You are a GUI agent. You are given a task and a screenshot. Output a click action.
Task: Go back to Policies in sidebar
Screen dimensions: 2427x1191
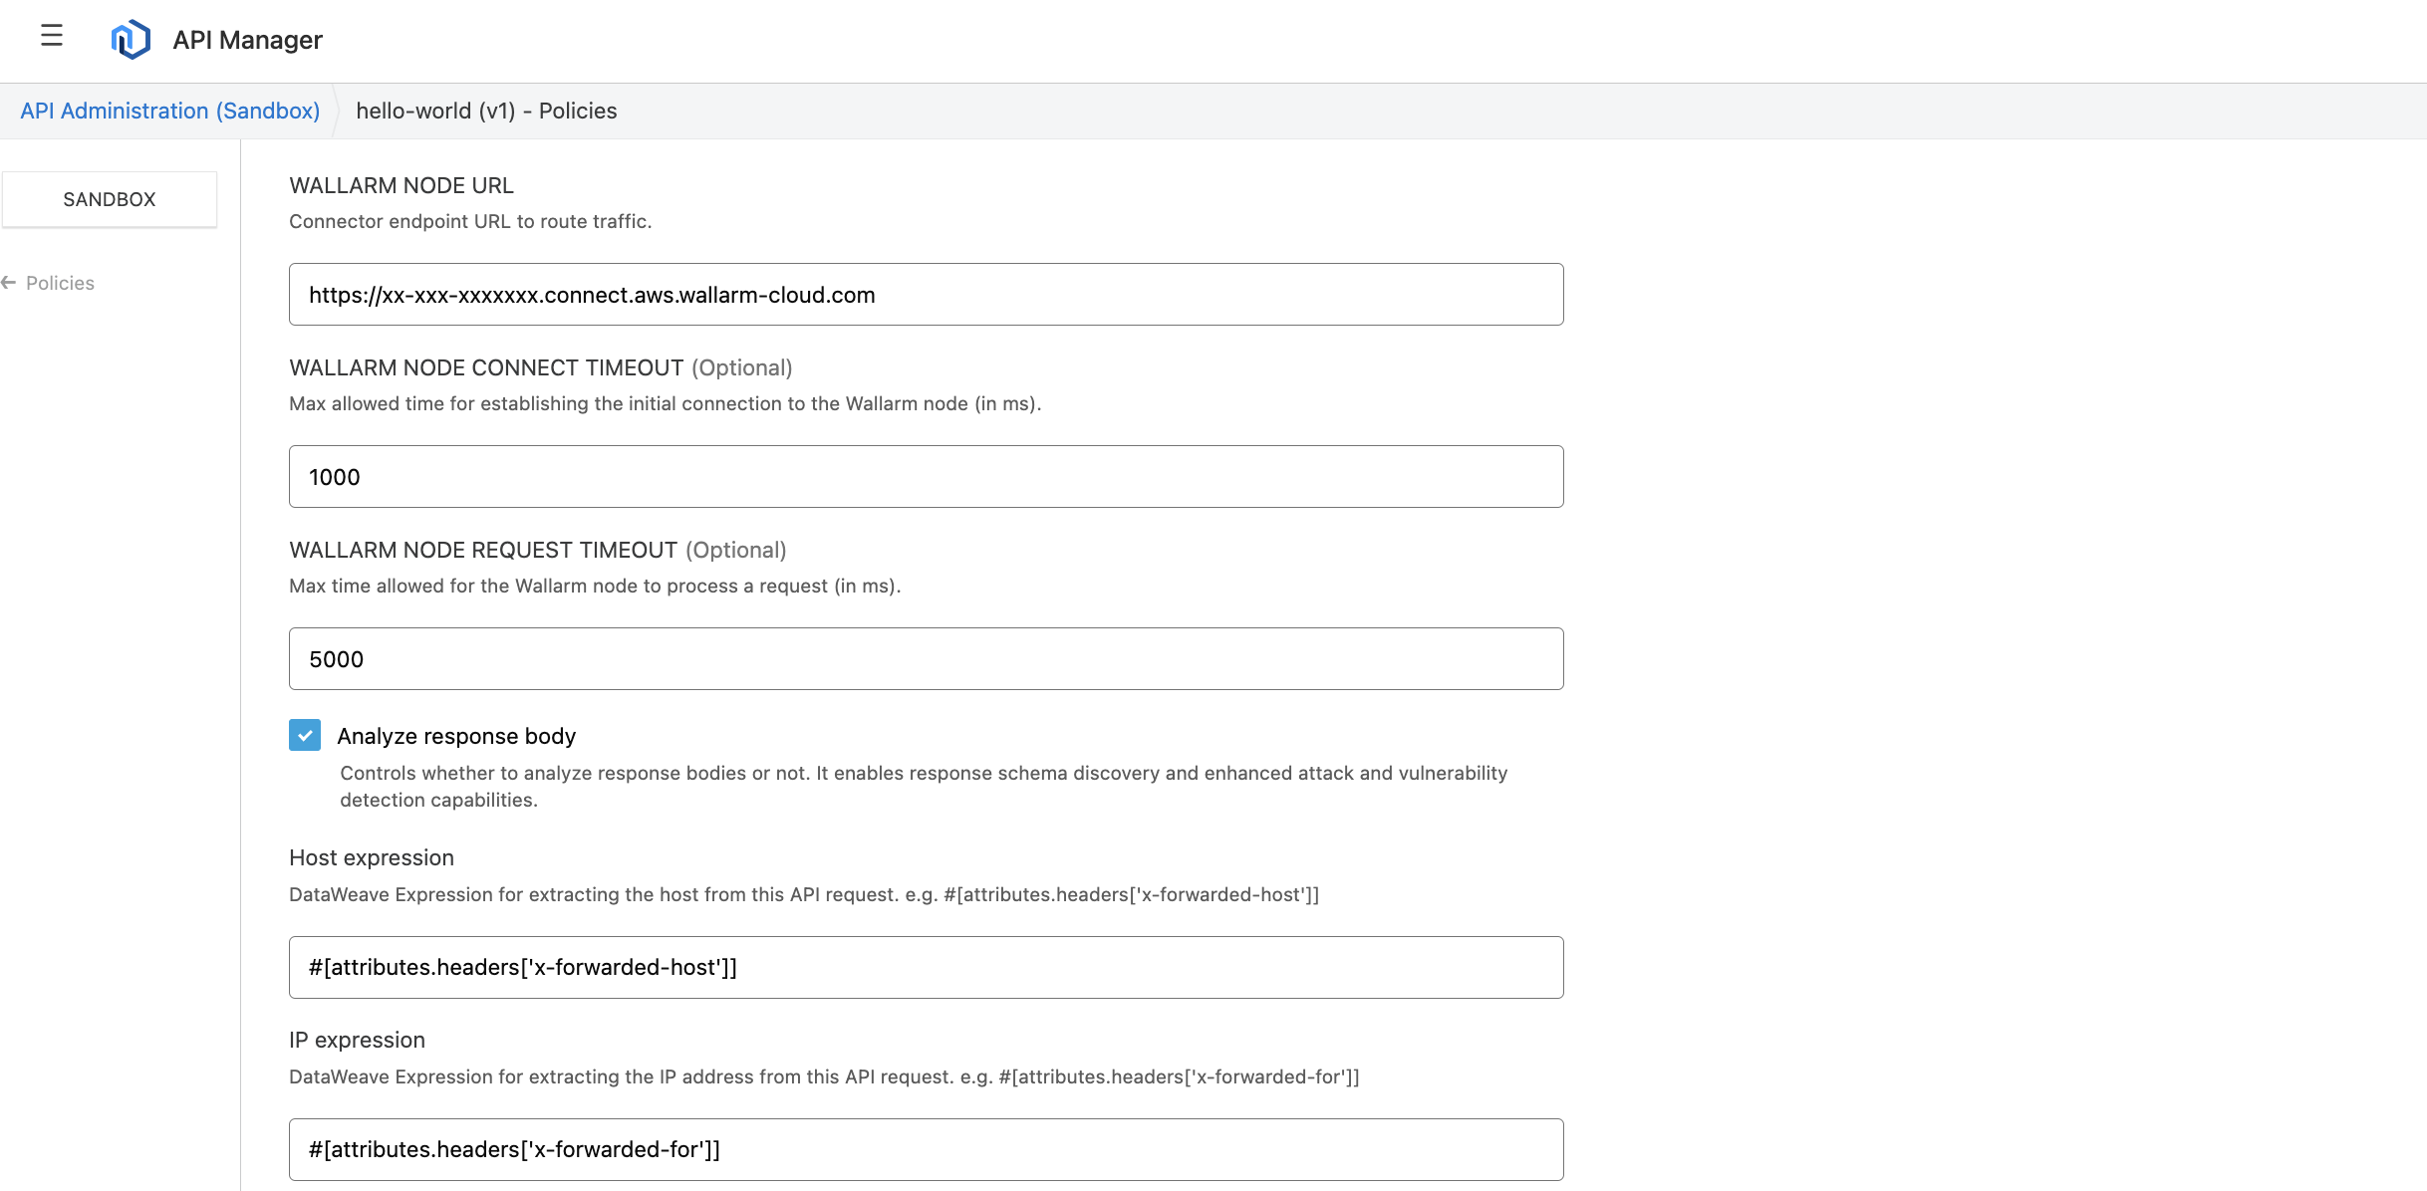click(x=60, y=283)
